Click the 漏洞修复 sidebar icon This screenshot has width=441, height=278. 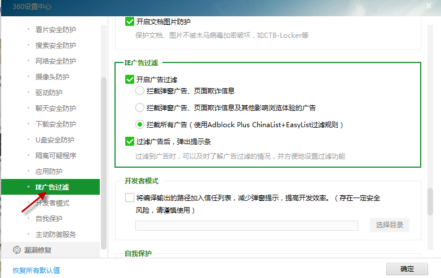click(x=16, y=249)
